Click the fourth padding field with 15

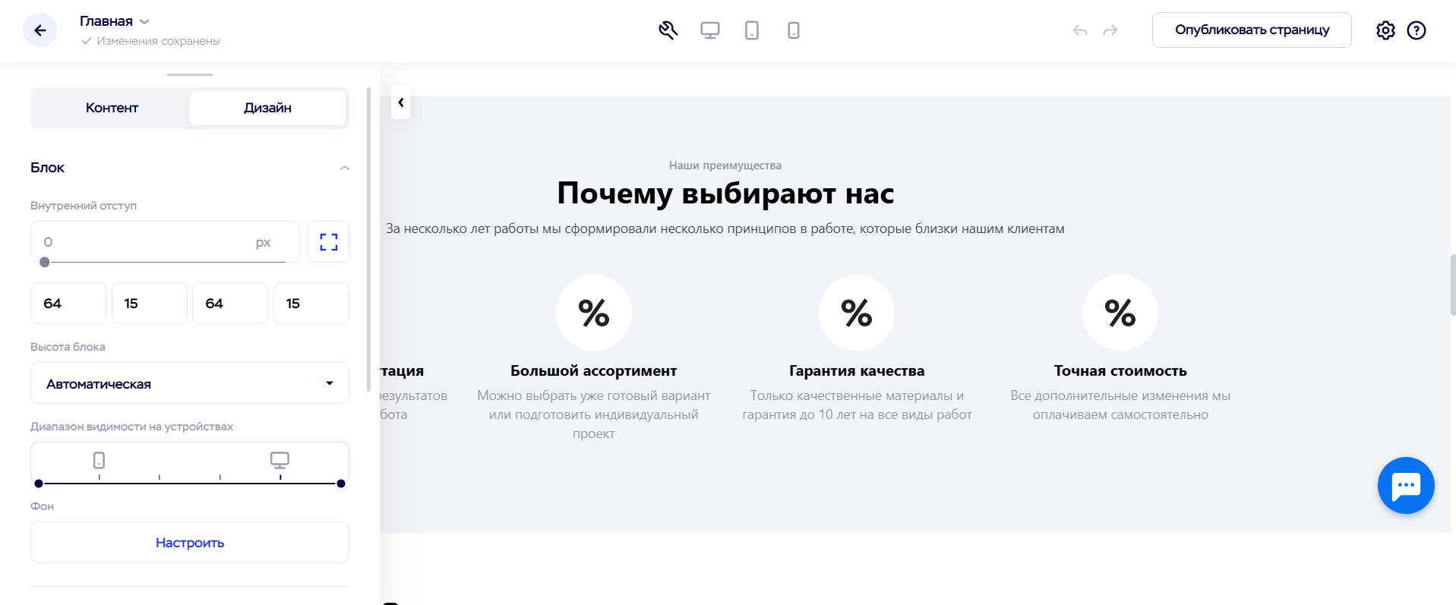coord(311,304)
